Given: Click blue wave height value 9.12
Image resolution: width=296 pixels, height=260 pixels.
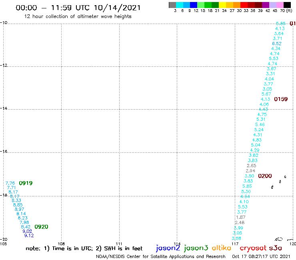Looking at the screenshot, I should [x=29, y=236].
